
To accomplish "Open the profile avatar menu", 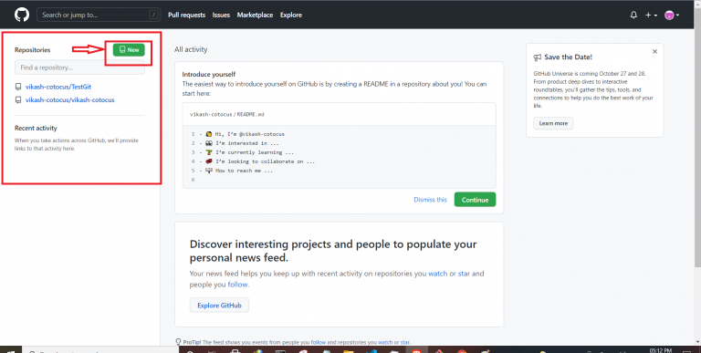I will click(672, 16).
